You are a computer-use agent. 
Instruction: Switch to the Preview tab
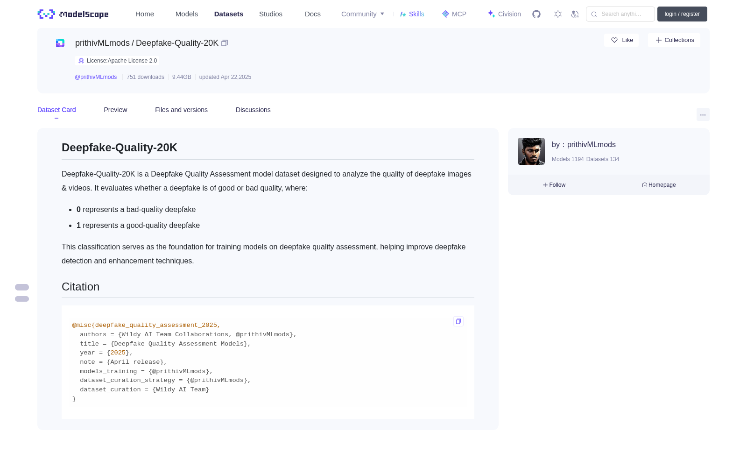click(x=115, y=110)
